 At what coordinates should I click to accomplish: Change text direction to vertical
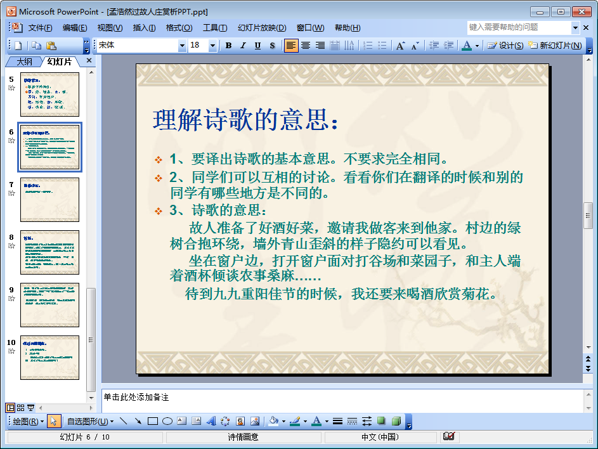coord(349,46)
